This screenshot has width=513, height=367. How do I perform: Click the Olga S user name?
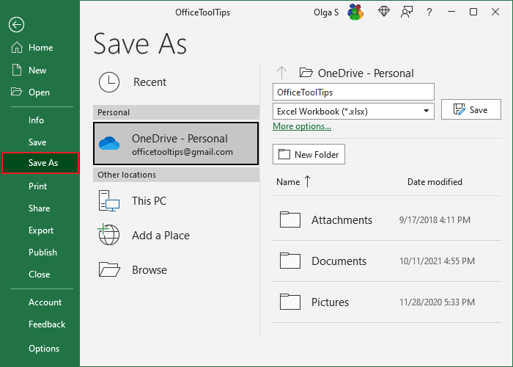pos(326,12)
